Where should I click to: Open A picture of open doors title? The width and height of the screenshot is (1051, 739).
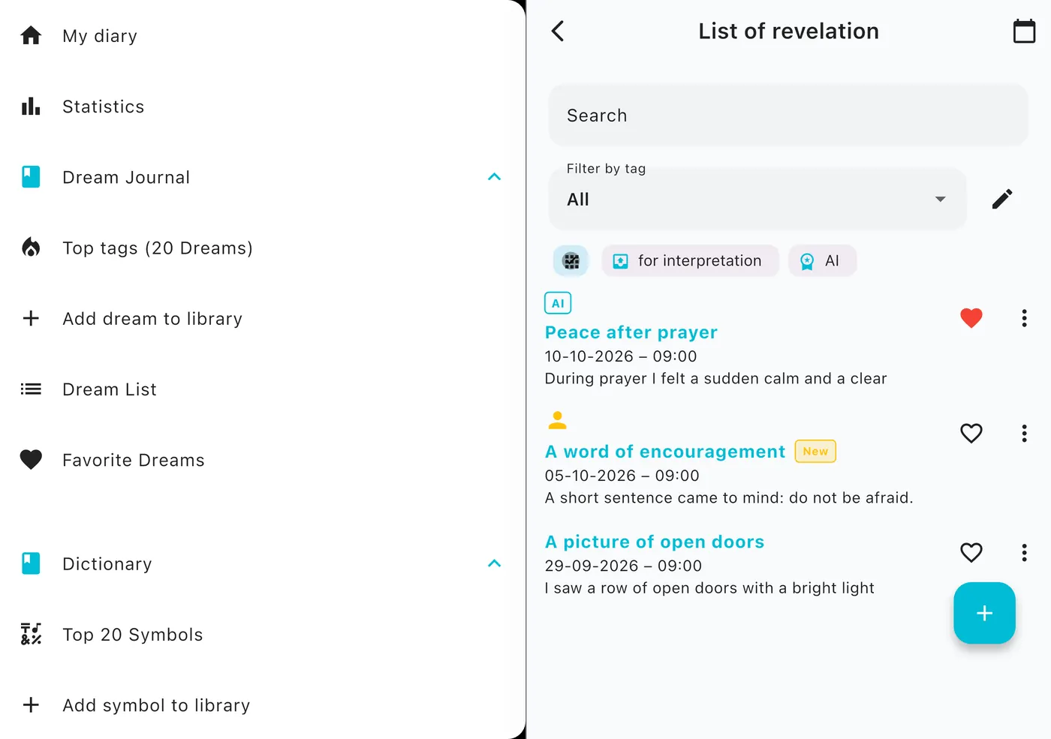[x=655, y=542]
